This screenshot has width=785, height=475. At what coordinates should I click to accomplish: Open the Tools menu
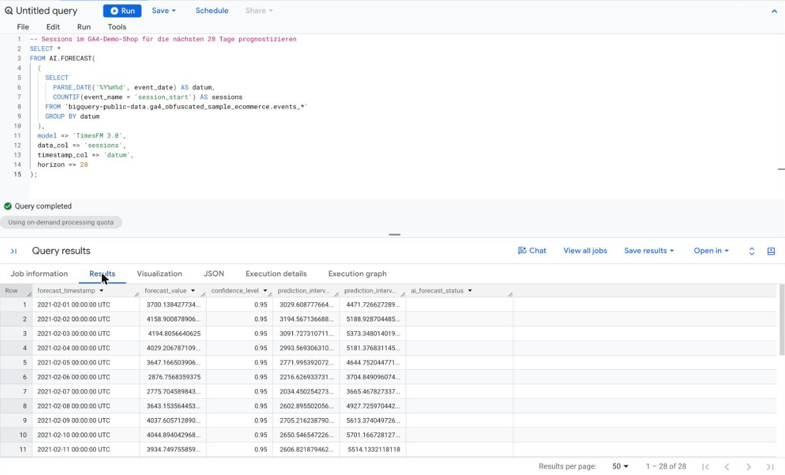[x=117, y=27]
